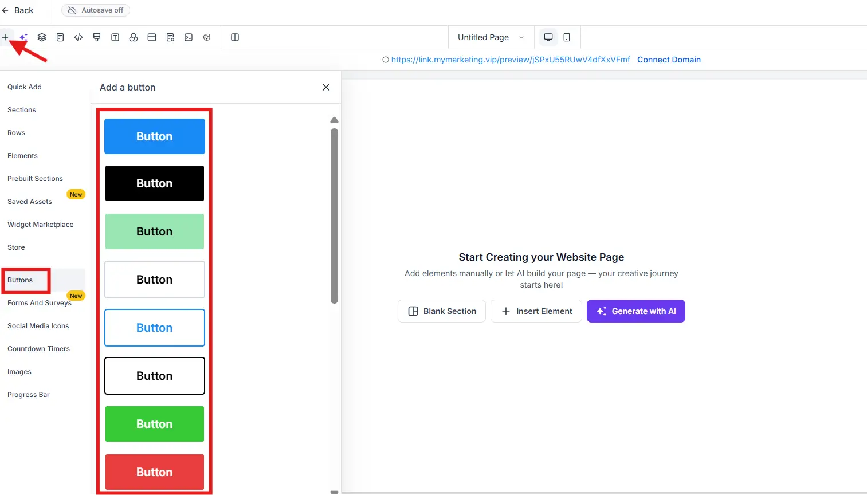The image size is (867, 495).
Task: Select Buttons category in sidebar
Action: coord(20,280)
